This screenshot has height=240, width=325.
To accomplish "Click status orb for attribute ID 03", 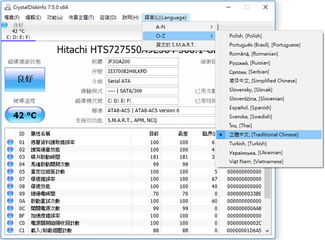I will point(10,157).
